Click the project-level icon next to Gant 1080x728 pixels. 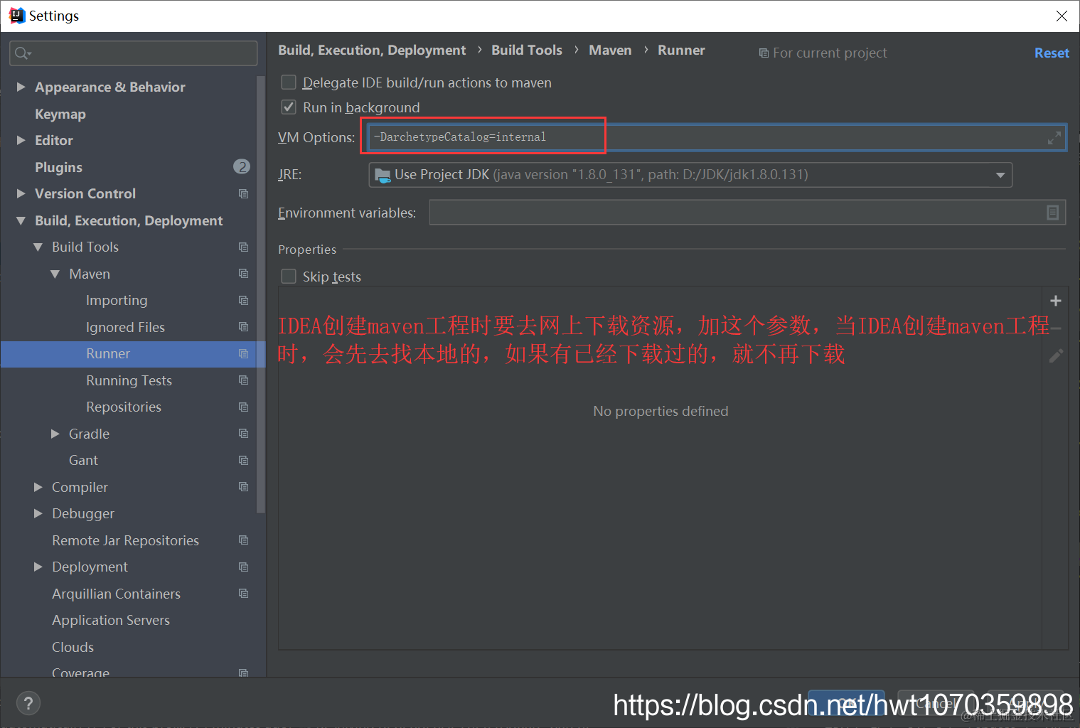click(x=243, y=460)
